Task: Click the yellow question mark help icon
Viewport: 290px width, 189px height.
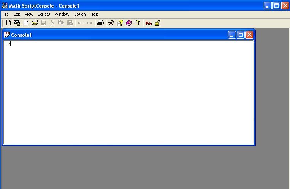Action: click(138, 23)
